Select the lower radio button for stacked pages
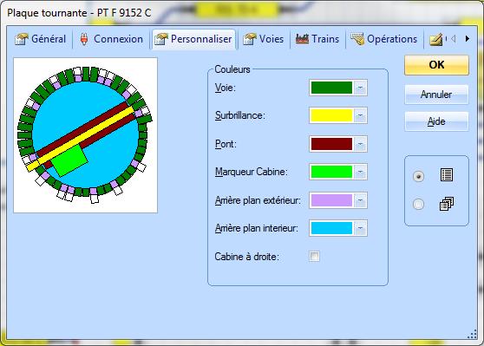The image size is (484, 346). [x=418, y=205]
